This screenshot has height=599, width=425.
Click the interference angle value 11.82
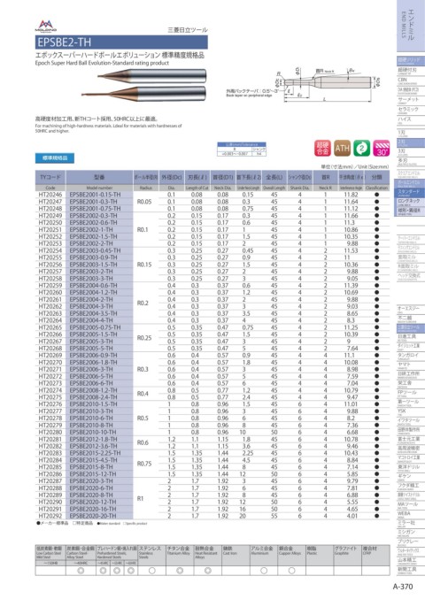coord(351,195)
